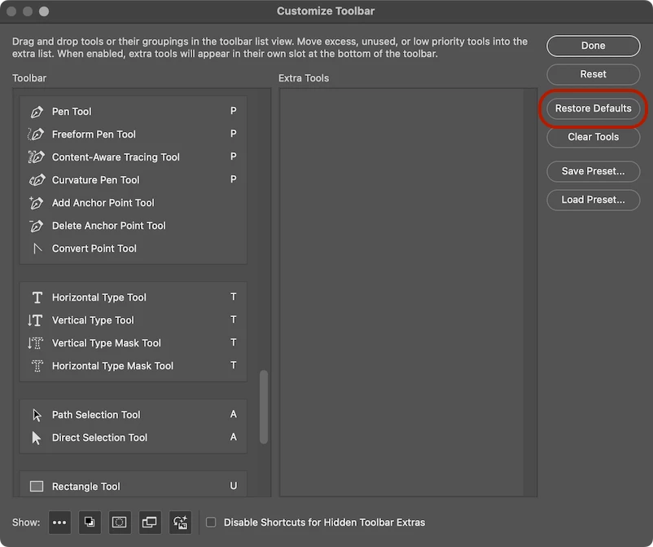Image resolution: width=653 pixels, height=547 pixels.
Task: Click the U shortcut beside Rectangle Tool
Action: [x=233, y=486]
